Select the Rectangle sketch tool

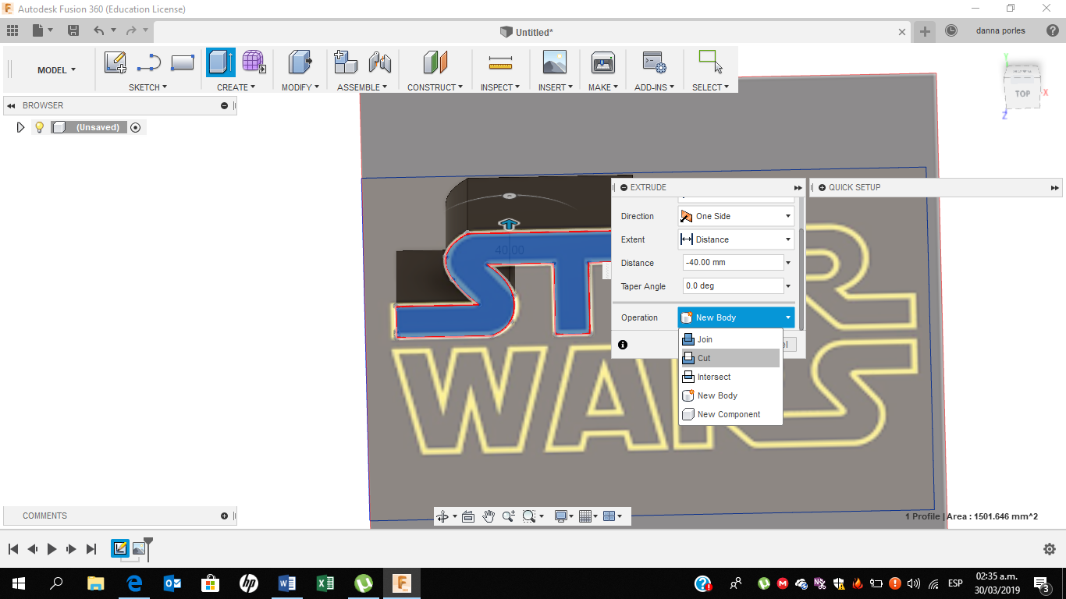coord(182,62)
